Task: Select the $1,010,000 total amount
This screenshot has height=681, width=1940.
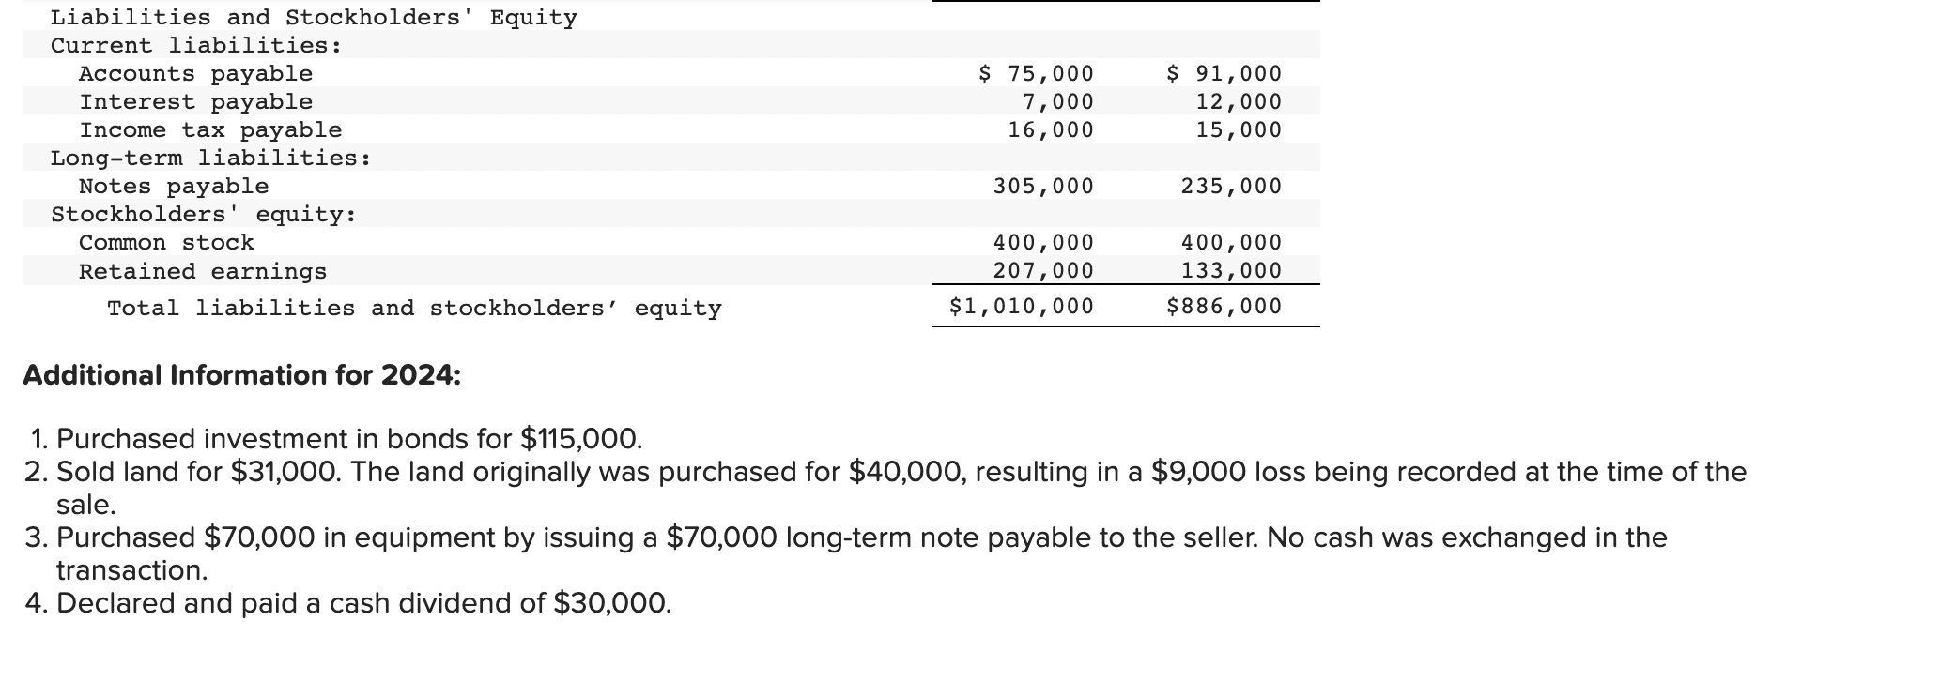Action: click(1022, 306)
